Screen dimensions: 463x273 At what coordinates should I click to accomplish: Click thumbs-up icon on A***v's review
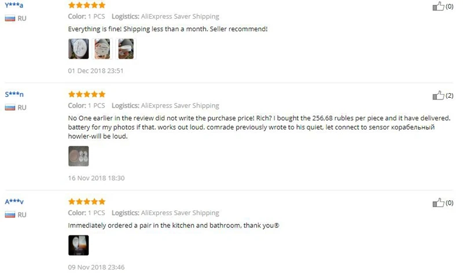coord(438,203)
